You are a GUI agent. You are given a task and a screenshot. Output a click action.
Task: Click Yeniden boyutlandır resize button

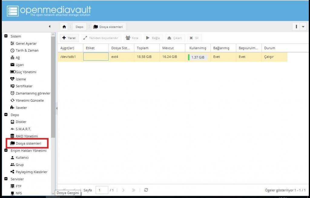101,38
